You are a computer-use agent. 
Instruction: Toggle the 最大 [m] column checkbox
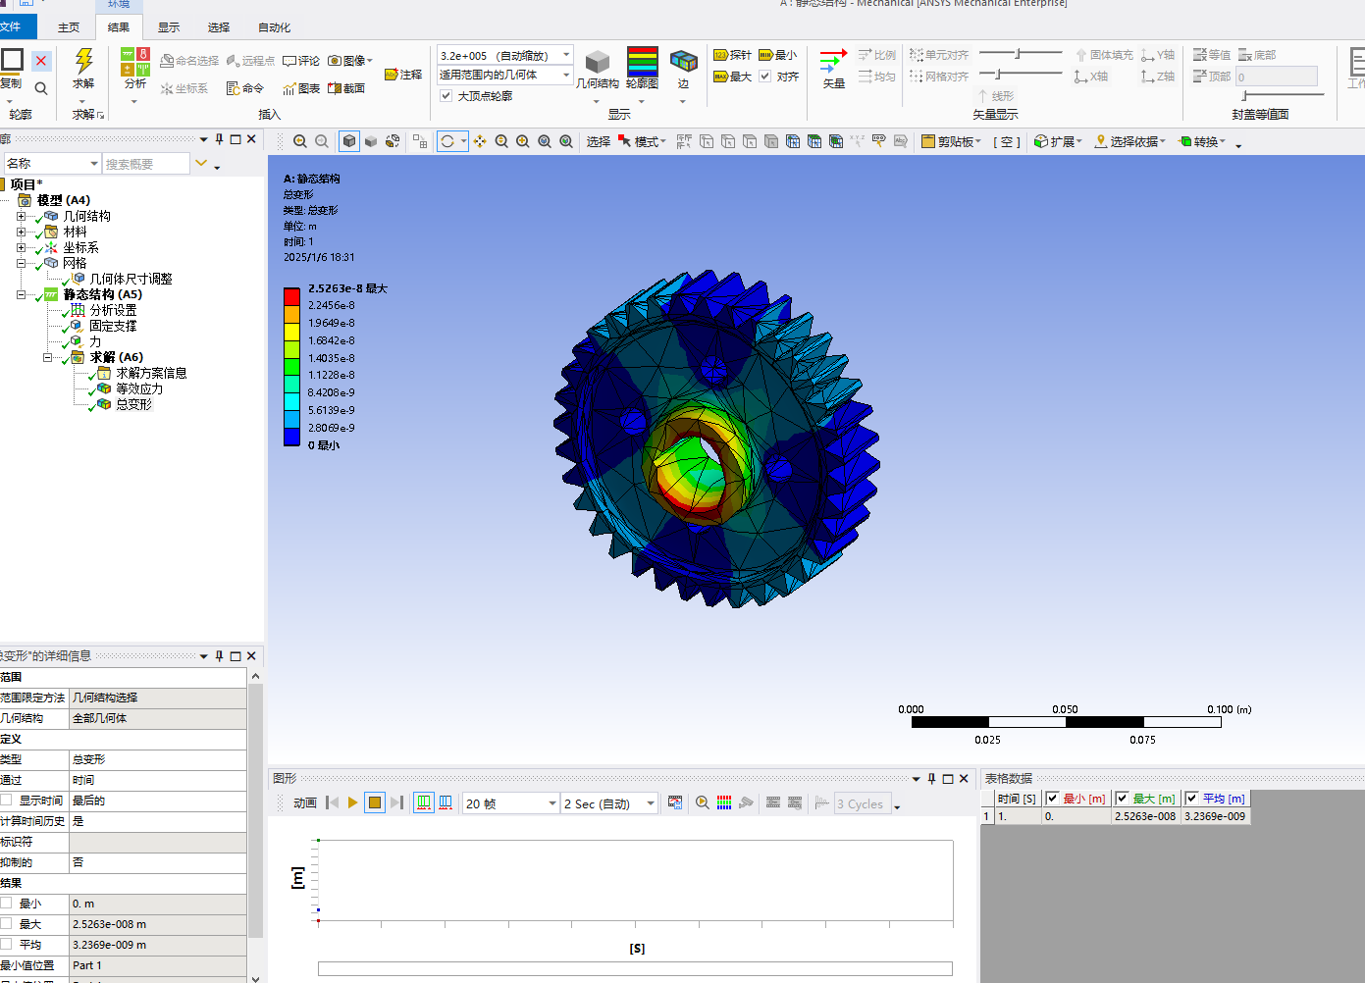pyautogui.click(x=1122, y=798)
